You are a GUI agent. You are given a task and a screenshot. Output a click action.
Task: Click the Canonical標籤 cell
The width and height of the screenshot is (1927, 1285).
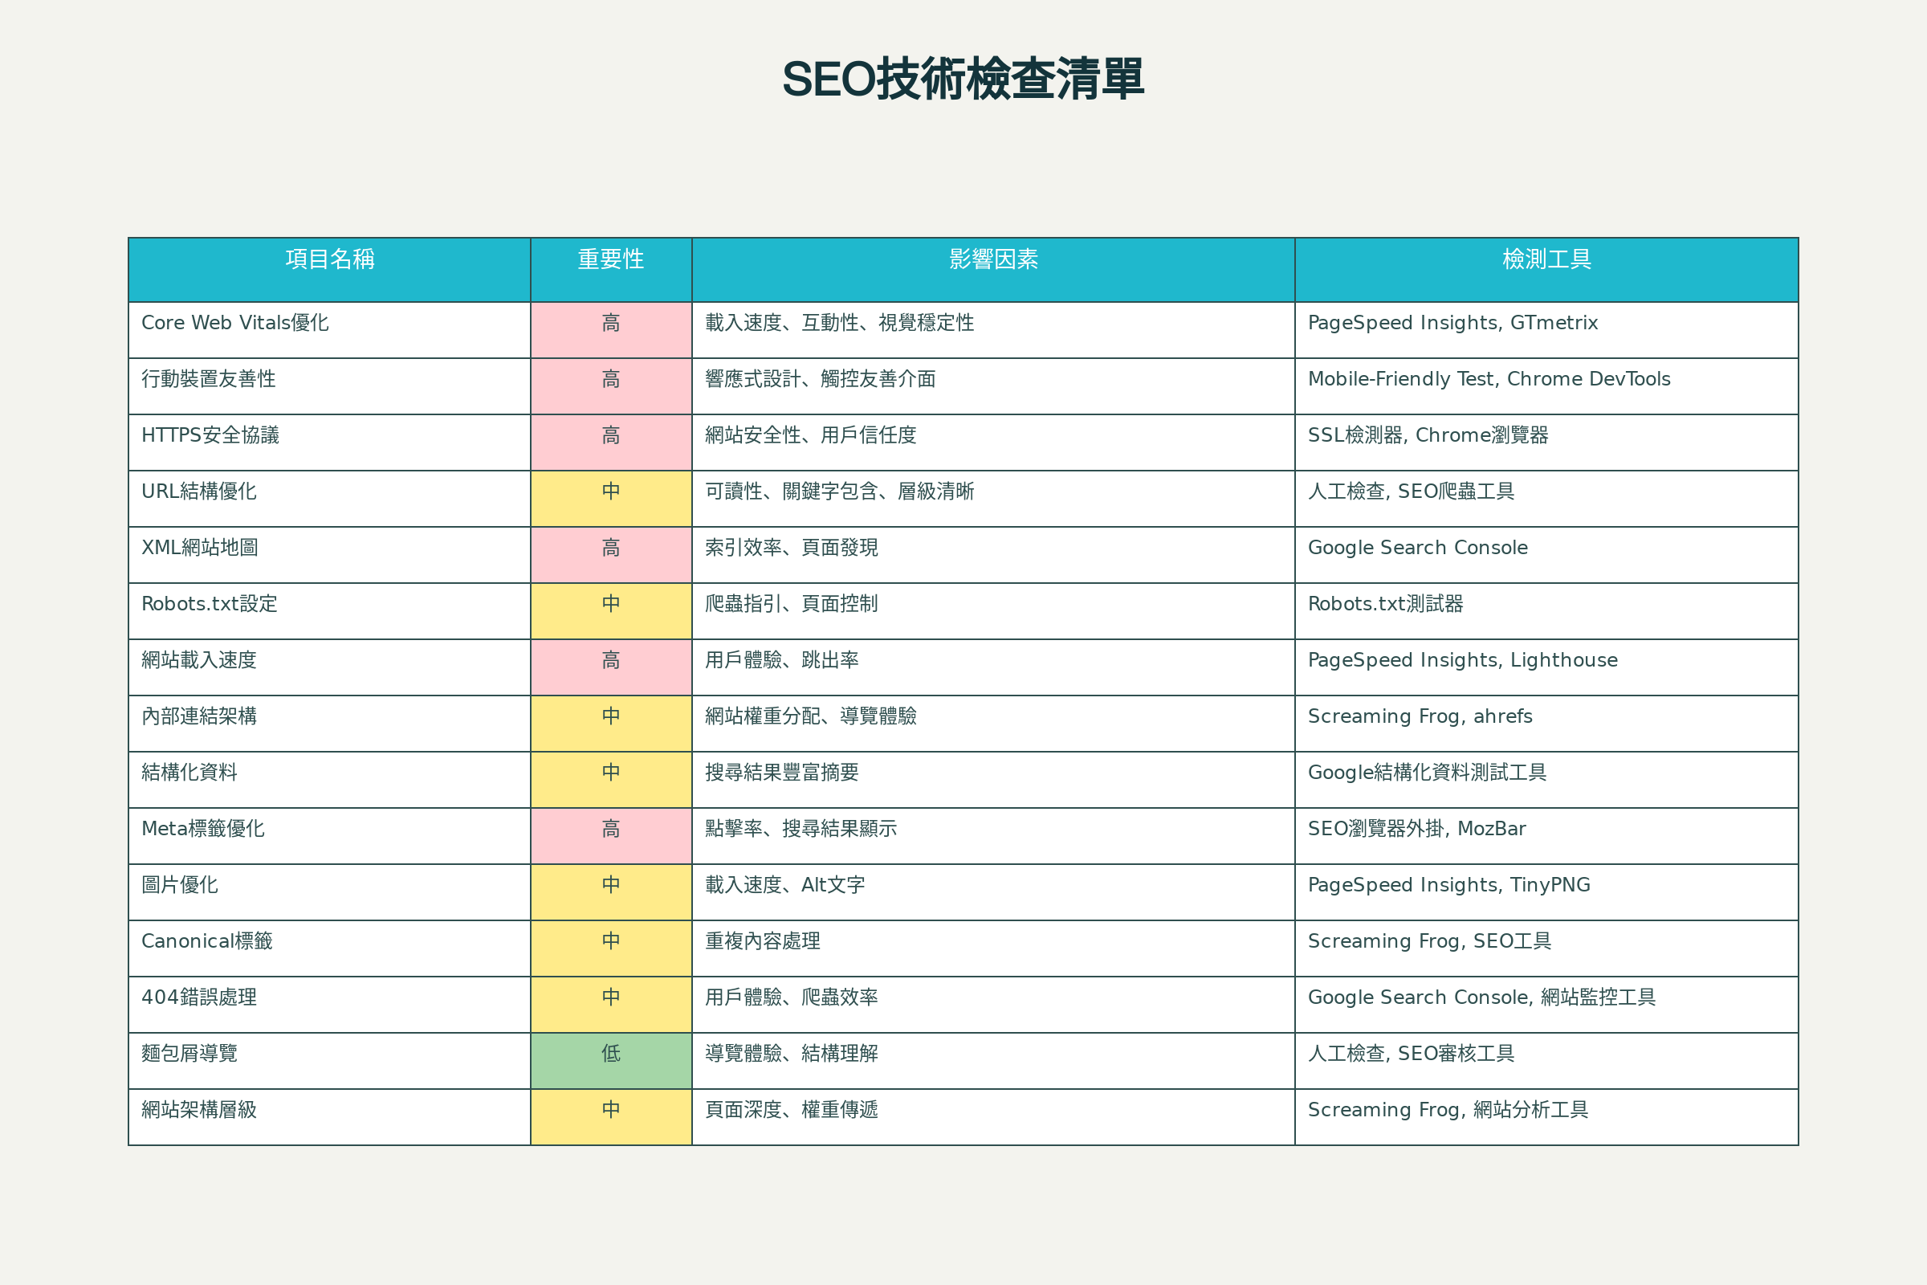[x=329, y=948]
